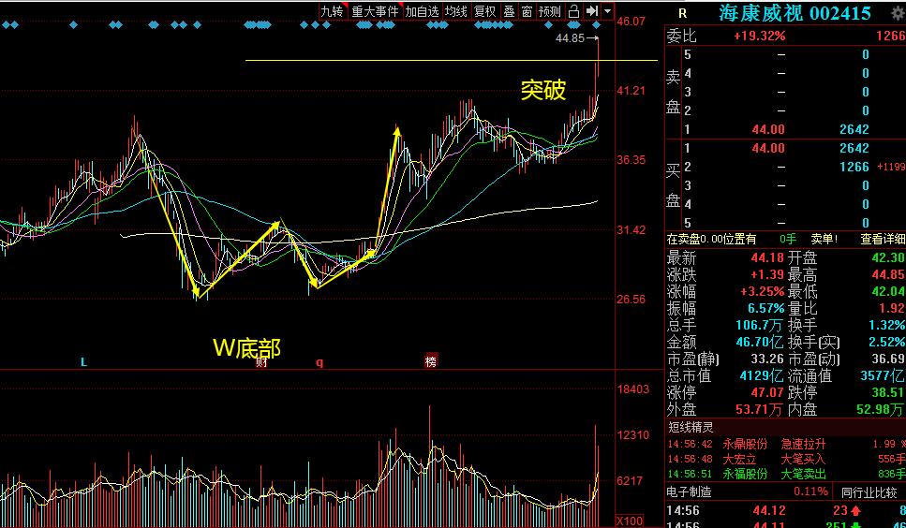Click the L marker under chart
This screenshot has height=528, width=906.
(83, 362)
